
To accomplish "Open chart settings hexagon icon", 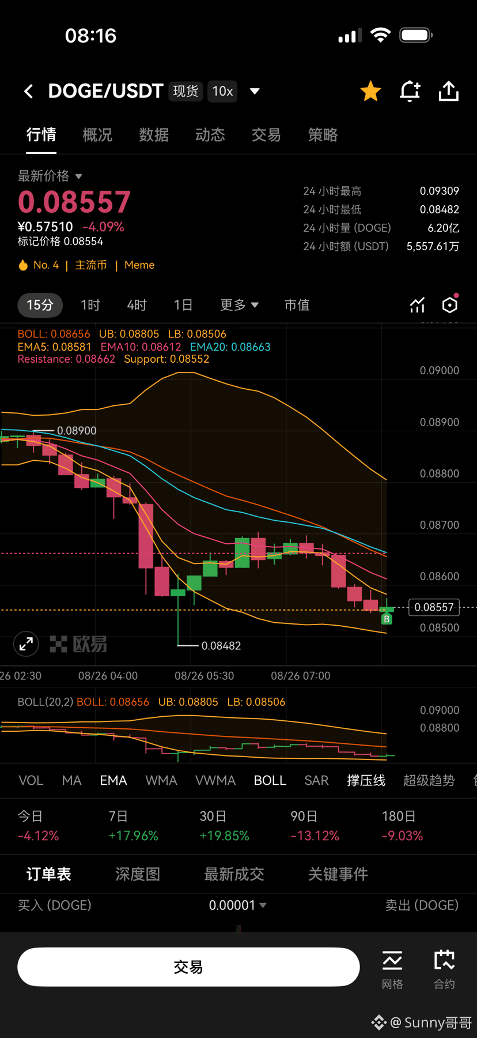I will (x=450, y=304).
